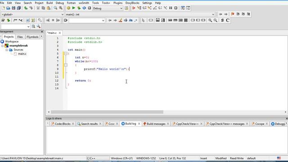
Task: Close the Build log tab
Action: pos(139,124)
